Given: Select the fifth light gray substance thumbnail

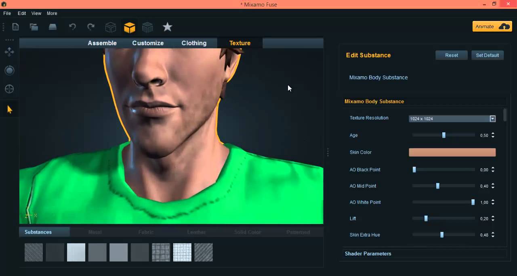Looking at the screenshot, I should [x=118, y=252].
